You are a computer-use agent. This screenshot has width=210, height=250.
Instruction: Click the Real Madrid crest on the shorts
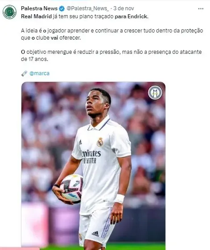(81, 237)
